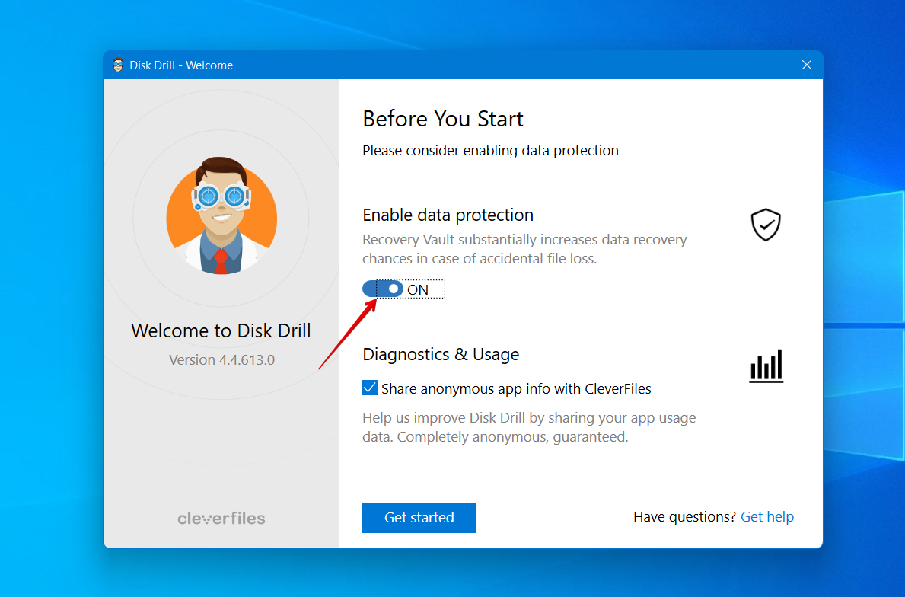Close the Disk Drill Welcome window
The height and width of the screenshot is (597, 905).
807,65
